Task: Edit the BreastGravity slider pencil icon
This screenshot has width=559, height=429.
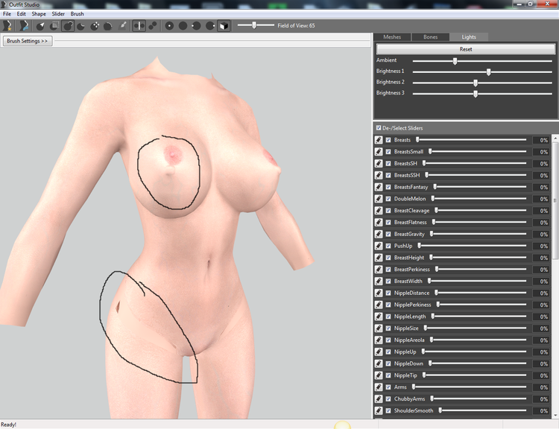Action: [379, 234]
